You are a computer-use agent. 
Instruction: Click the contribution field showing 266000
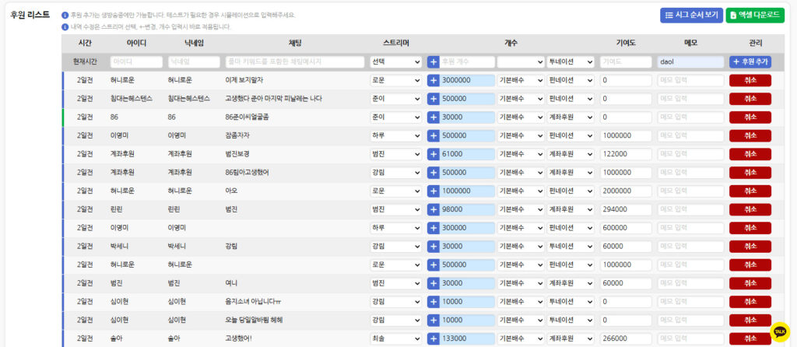[x=626, y=338]
